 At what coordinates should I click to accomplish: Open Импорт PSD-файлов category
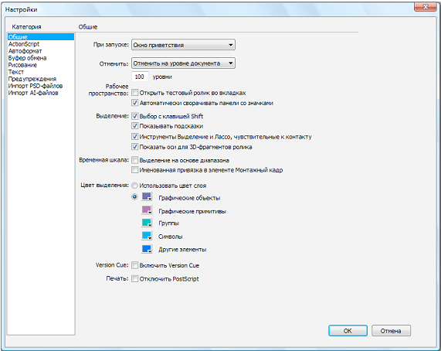[36, 86]
